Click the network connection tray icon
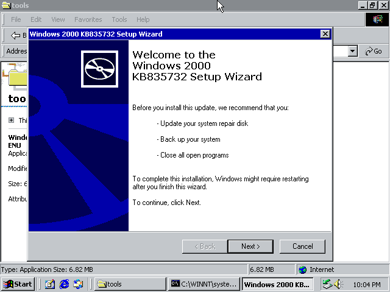This screenshot has width=390, height=292. pos(327,284)
